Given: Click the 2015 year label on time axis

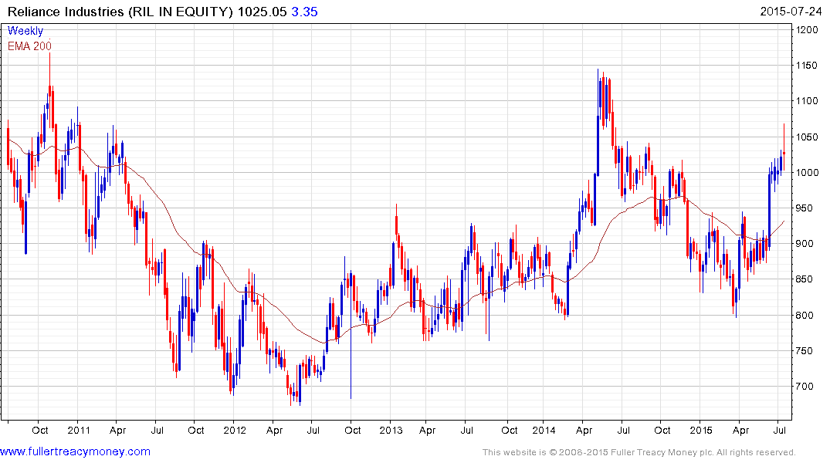Looking at the screenshot, I should coord(701,430).
